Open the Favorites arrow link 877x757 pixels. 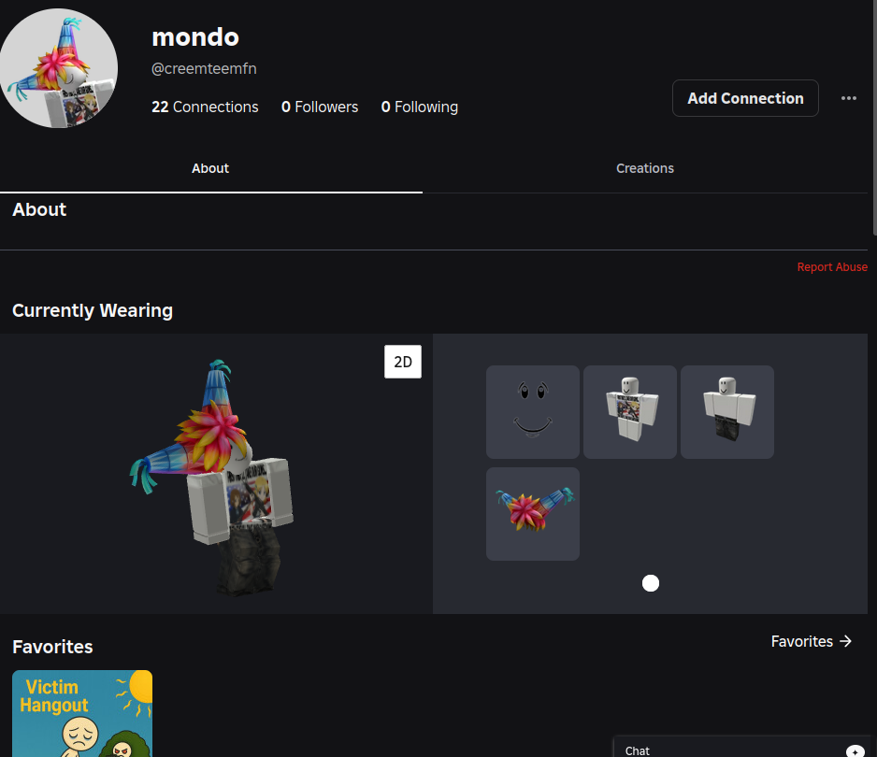[x=811, y=641]
